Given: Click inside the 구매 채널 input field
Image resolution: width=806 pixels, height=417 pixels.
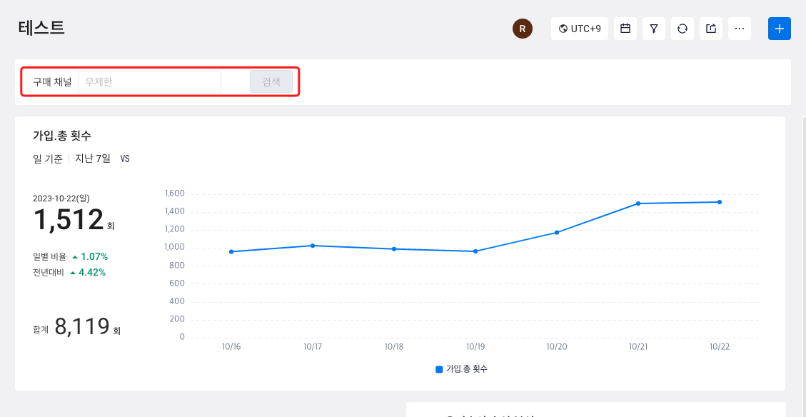Looking at the screenshot, I should pyautogui.click(x=150, y=81).
